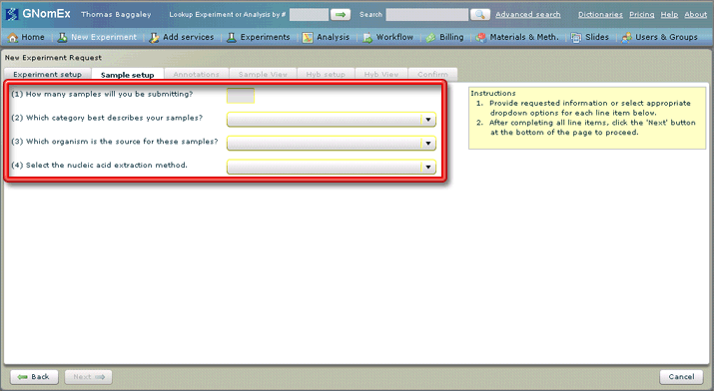This screenshot has width=714, height=391.
Task: Click the GNomEx logo icon
Action: 12,14
